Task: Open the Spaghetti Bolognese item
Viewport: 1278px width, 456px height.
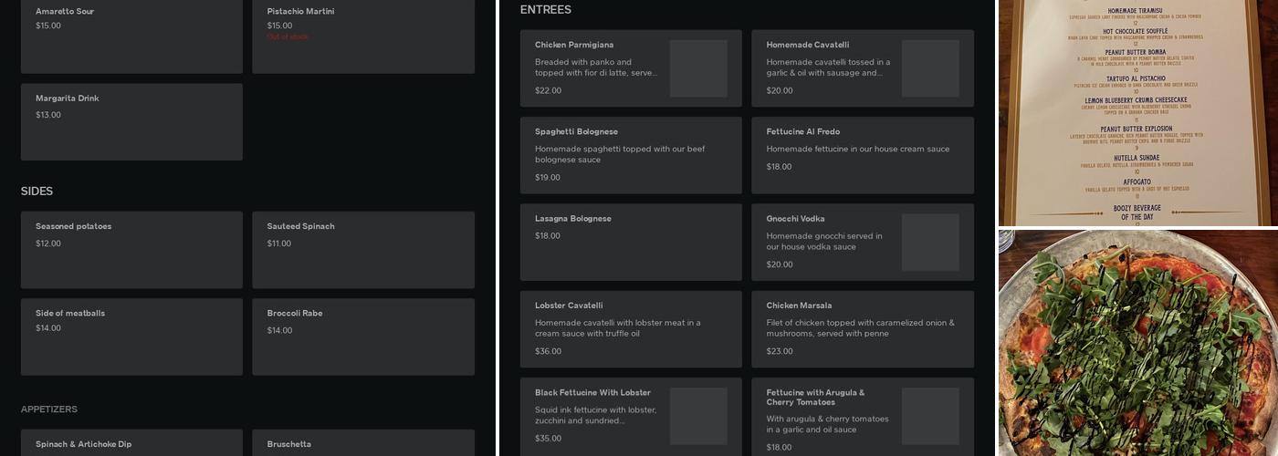Action: 631,155
